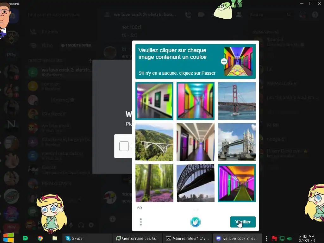
Task: Toggle Discord member list icon
Action: [239, 15]
